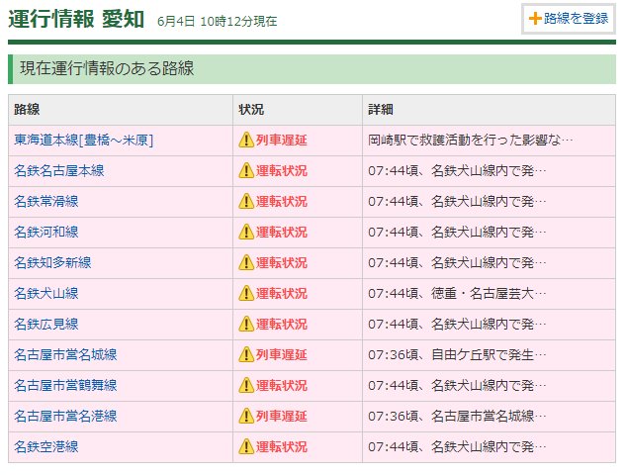The width and height of the screenshot is (626, 475).
Task: Open the 名古屋市営鶴舞線 link
Action: point(65,386)
